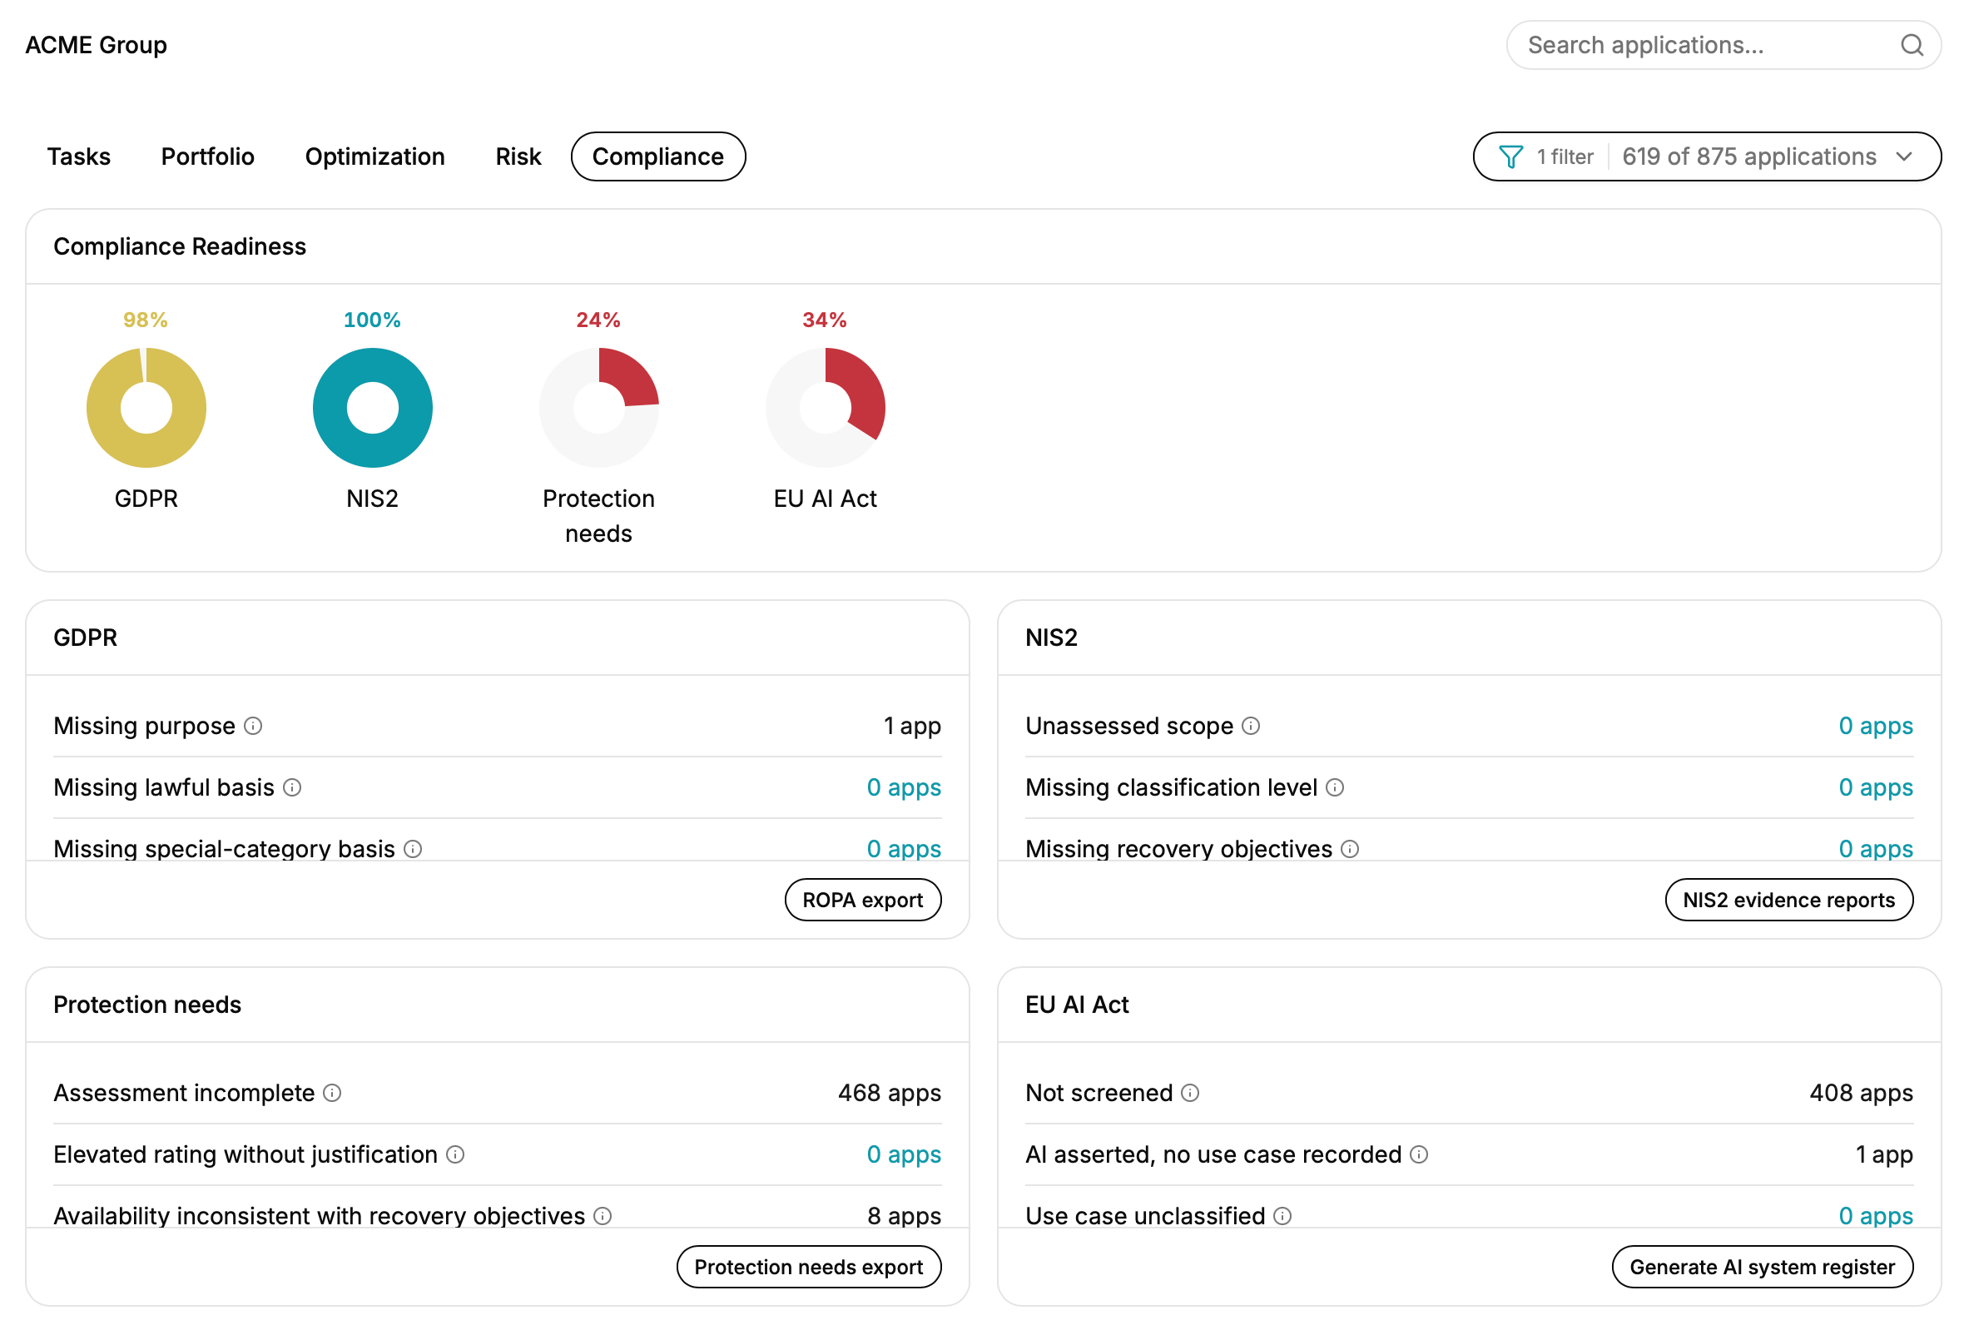
Task: Click 0 apps link for Missing lawful basis
Action: click(x=904, y=787)
